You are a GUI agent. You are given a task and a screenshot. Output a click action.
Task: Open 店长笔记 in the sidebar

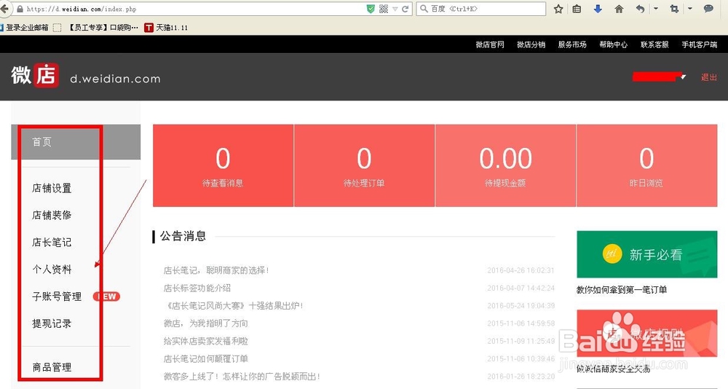(x=52, y=242)
